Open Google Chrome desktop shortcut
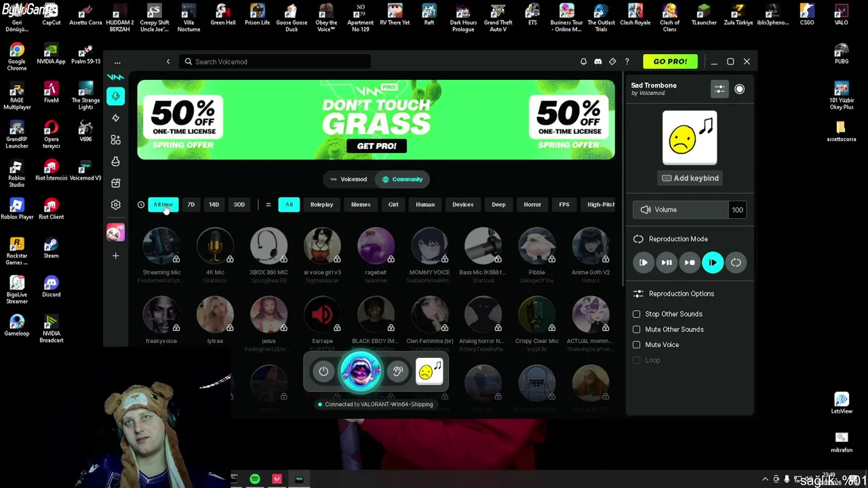 coord(16,57)
